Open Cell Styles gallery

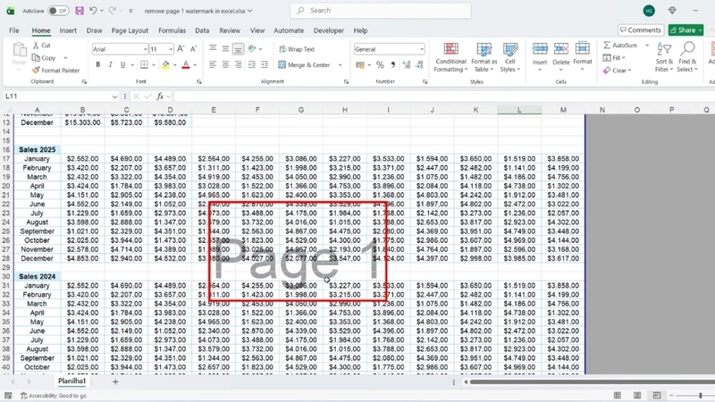click(509, 57)
